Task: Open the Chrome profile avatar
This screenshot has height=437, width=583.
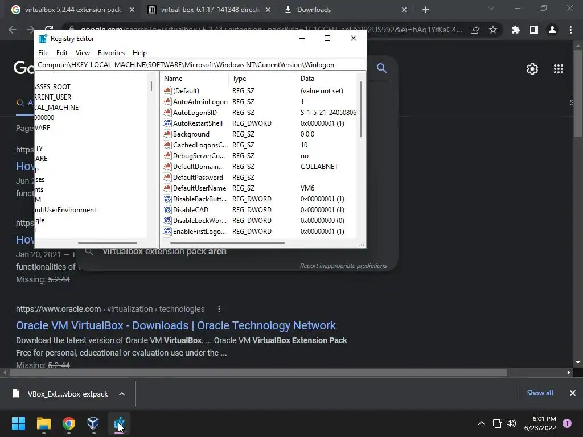Action: [552, 30]
